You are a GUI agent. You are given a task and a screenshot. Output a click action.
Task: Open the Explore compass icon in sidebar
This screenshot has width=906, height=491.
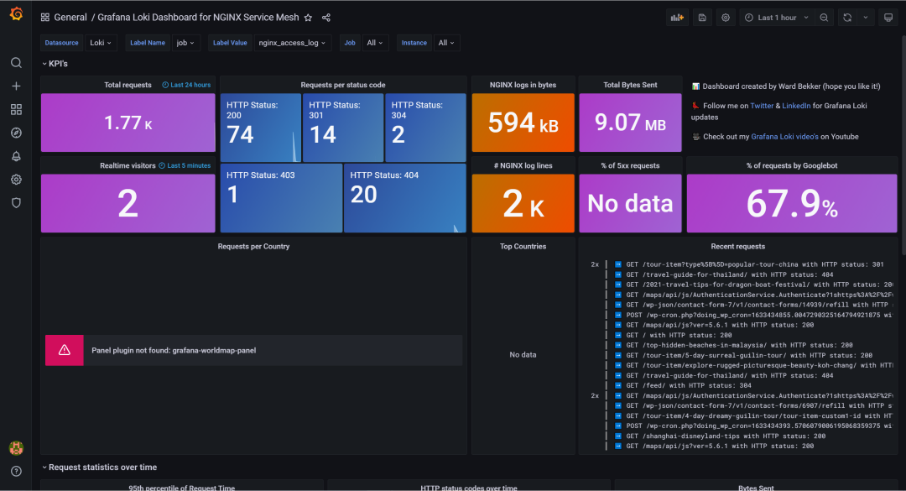[x=16, y=133]
